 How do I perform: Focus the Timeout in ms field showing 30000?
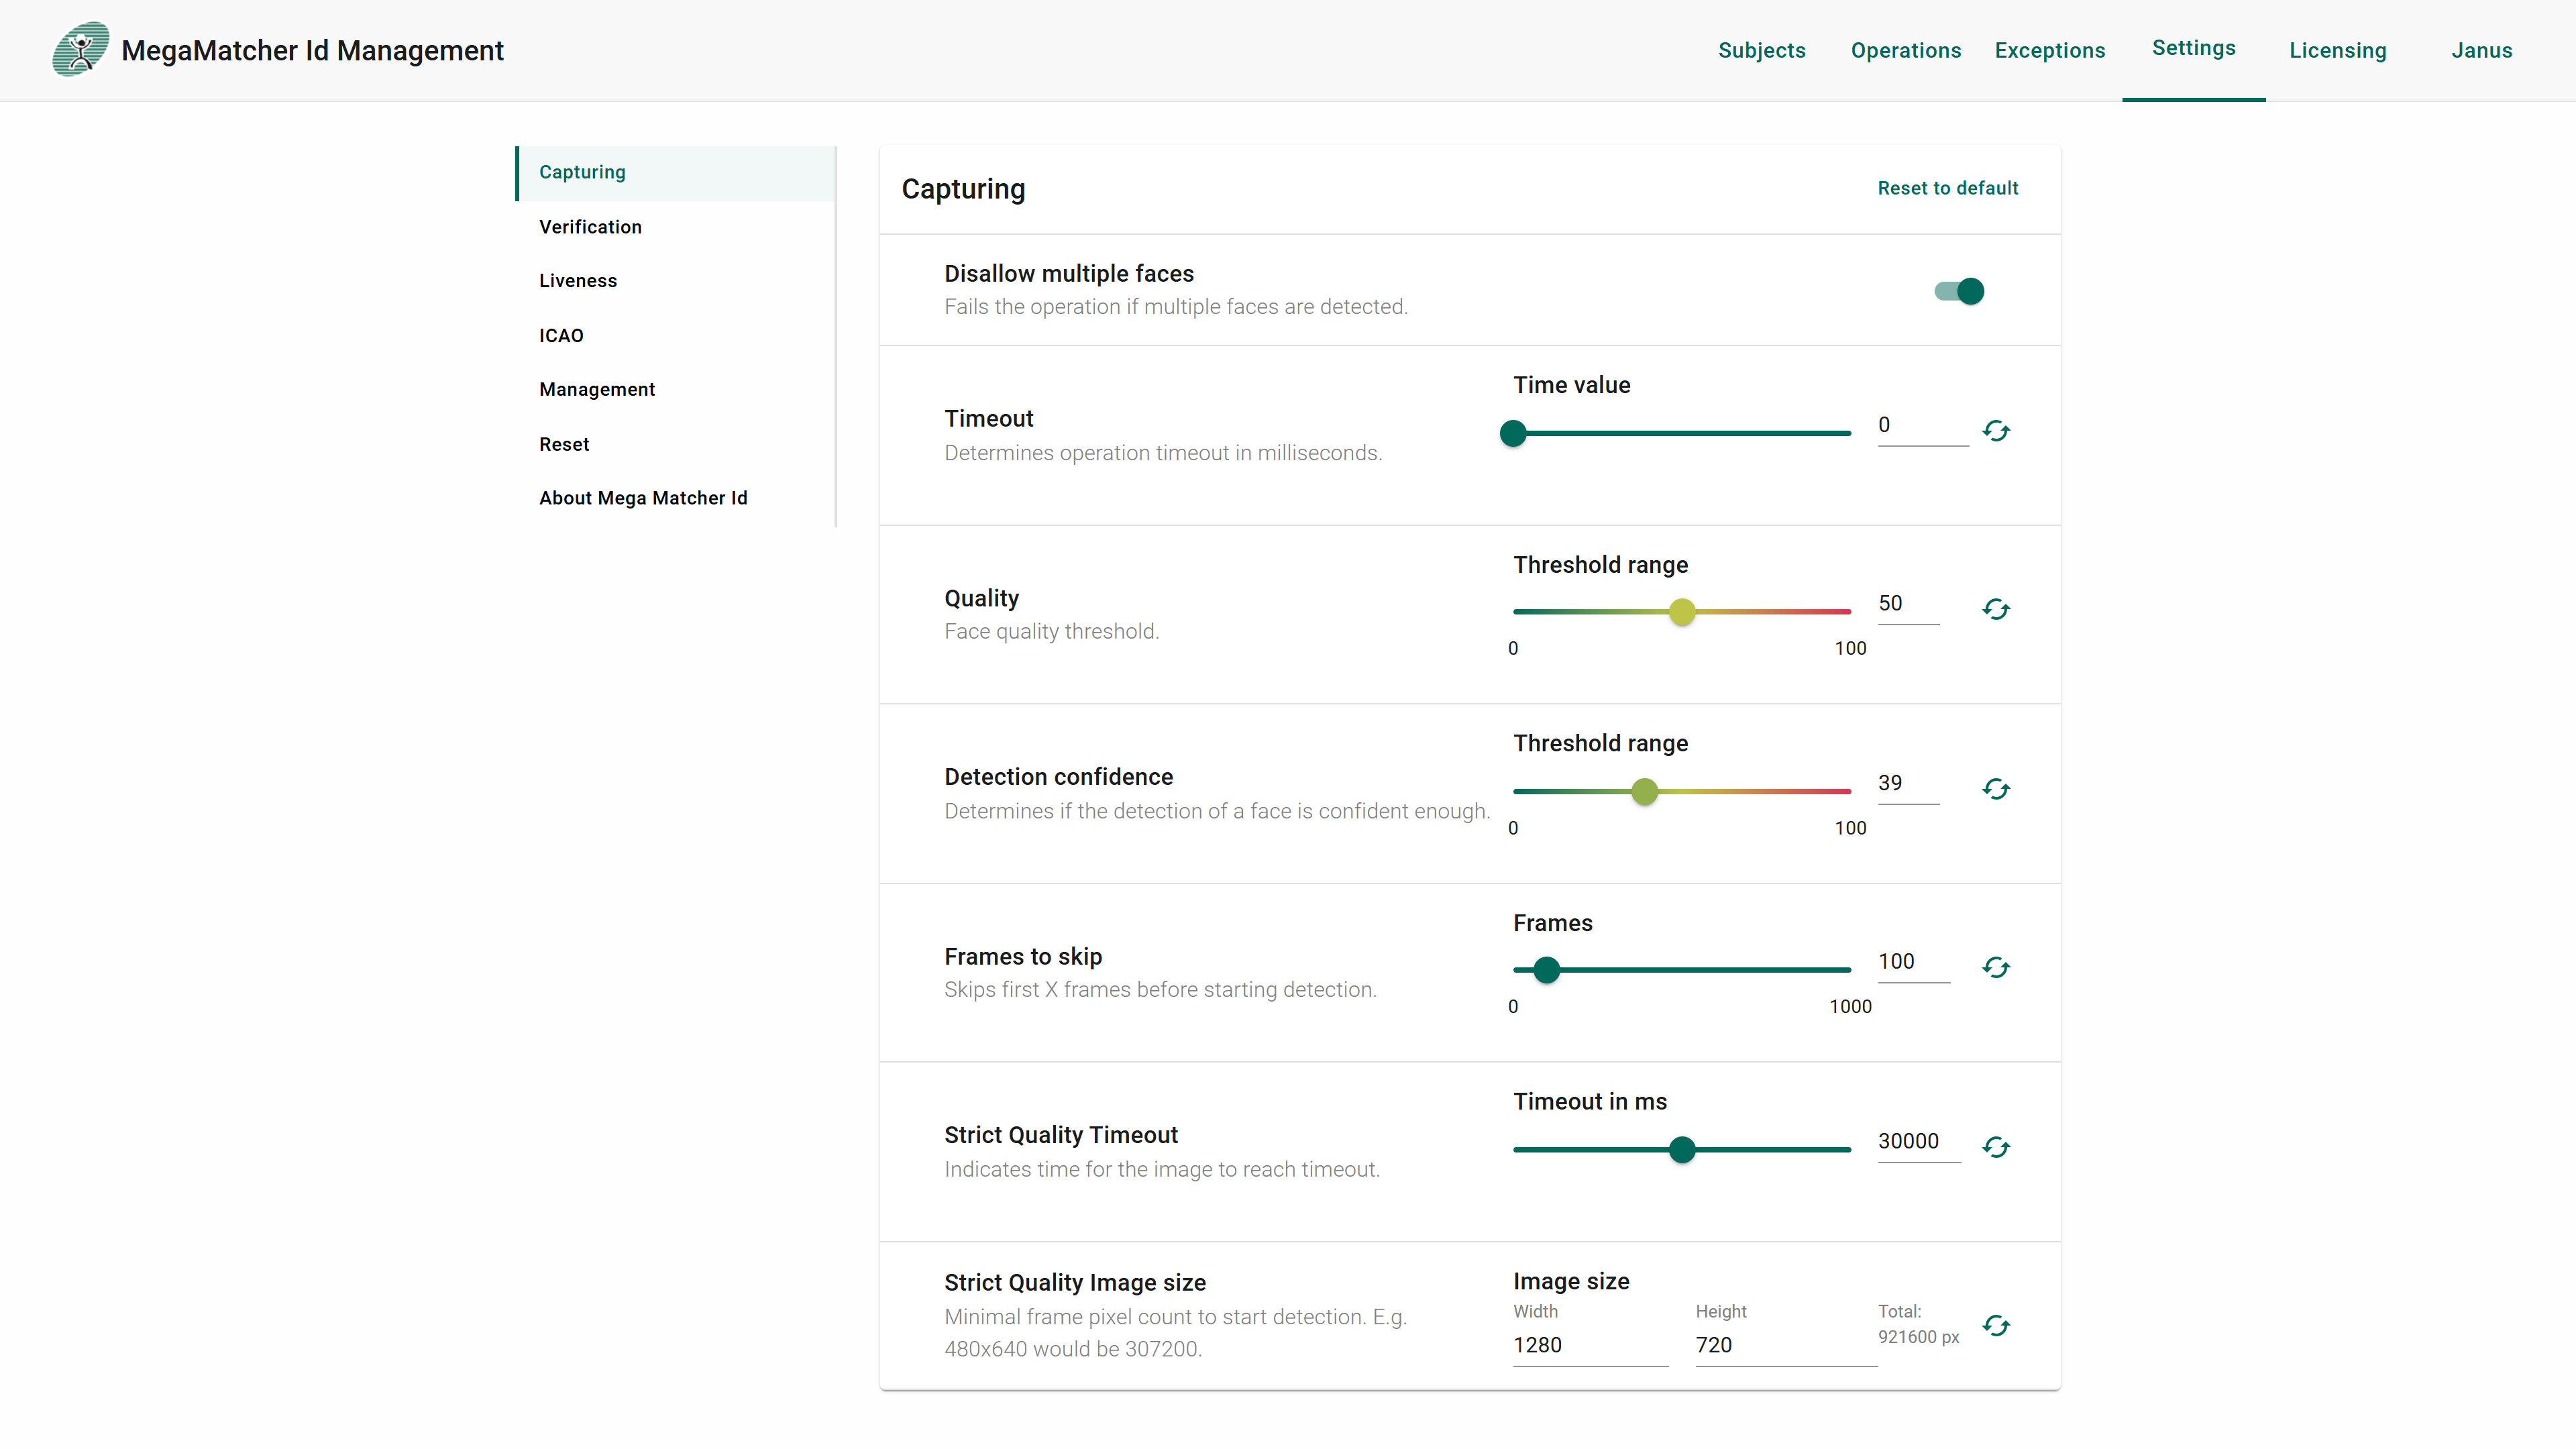pyautogui.click(x=1919, y=1142)
